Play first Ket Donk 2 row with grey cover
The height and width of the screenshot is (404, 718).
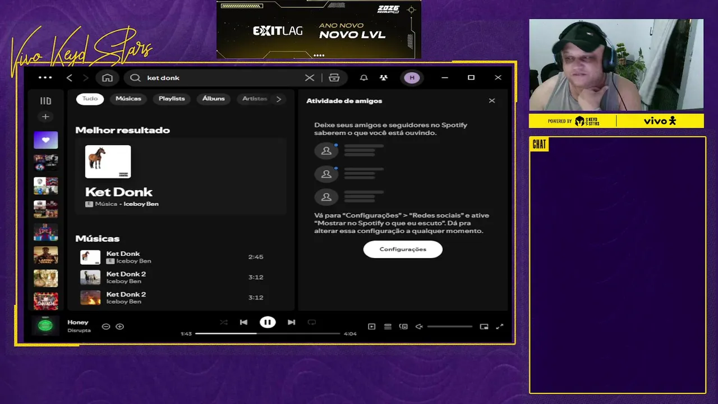tap(181, 277)
